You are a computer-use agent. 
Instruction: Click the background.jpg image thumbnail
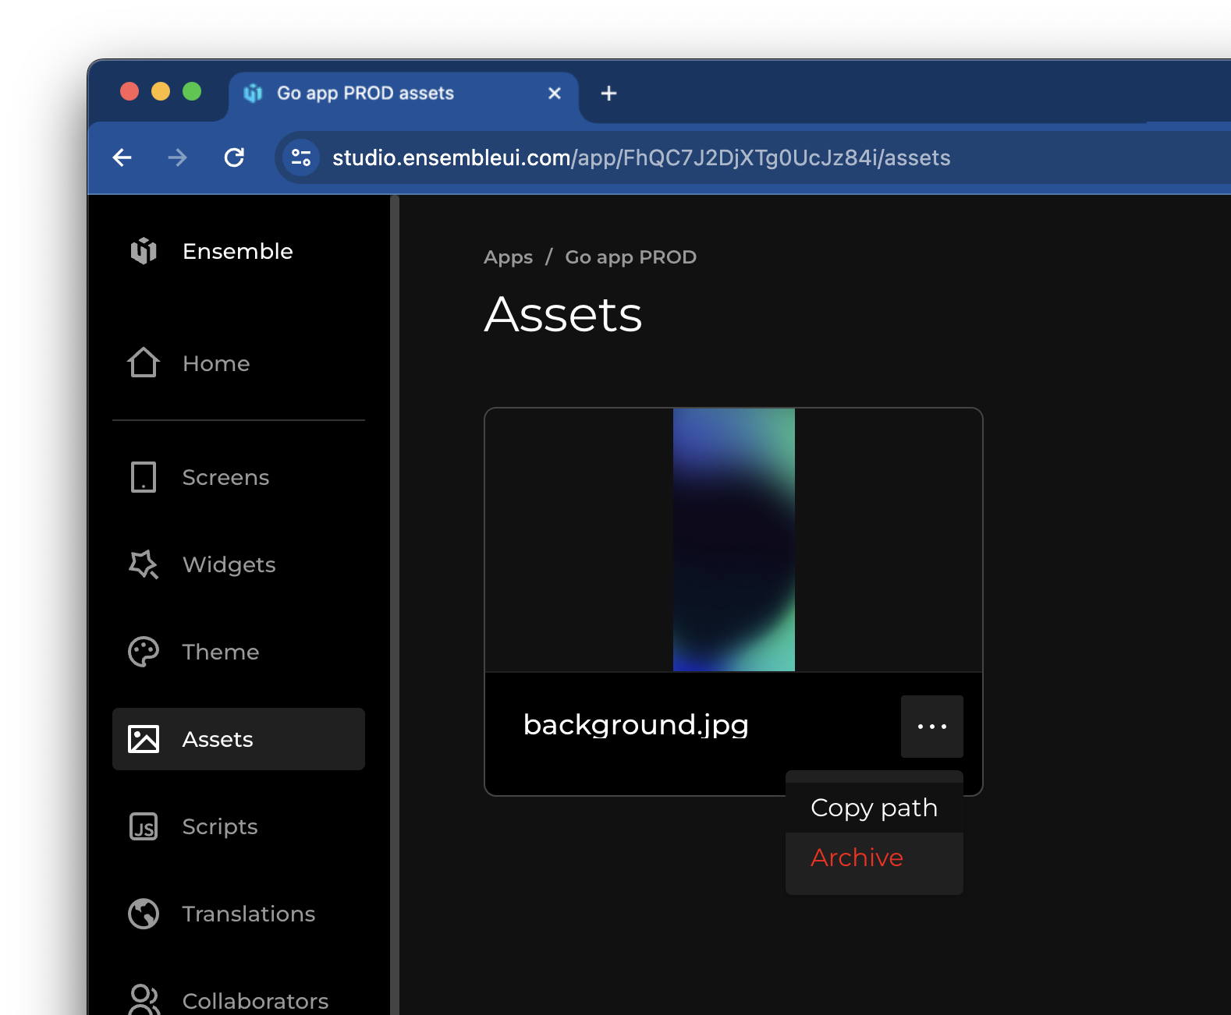coord(733,539)
